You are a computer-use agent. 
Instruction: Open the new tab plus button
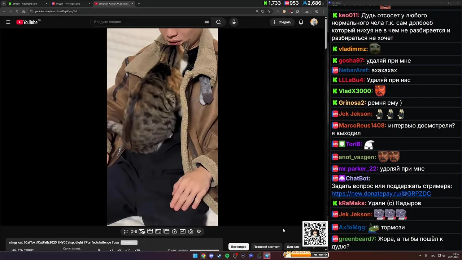[139, 4]
